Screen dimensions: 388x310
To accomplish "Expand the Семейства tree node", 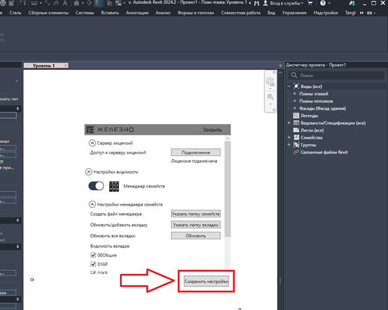I will 289,137.
